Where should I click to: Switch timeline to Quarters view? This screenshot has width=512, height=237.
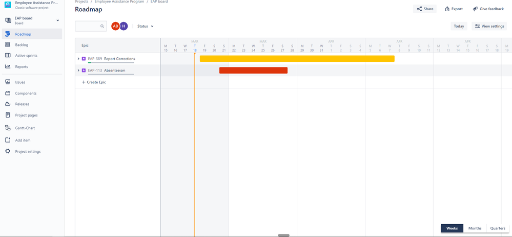[x=498, y=228]
